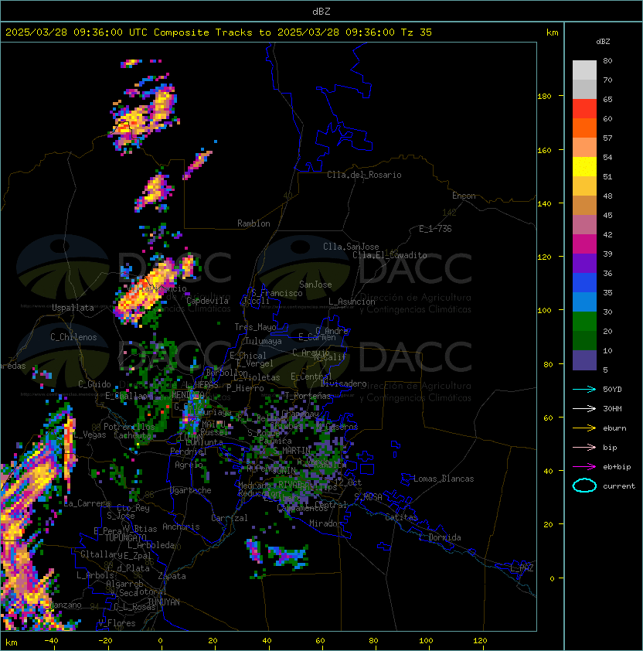The width and height of the screenshot is (643, 651).
Task: Click the 'Ugarteche' map label
Action: [x=191, y=490]
